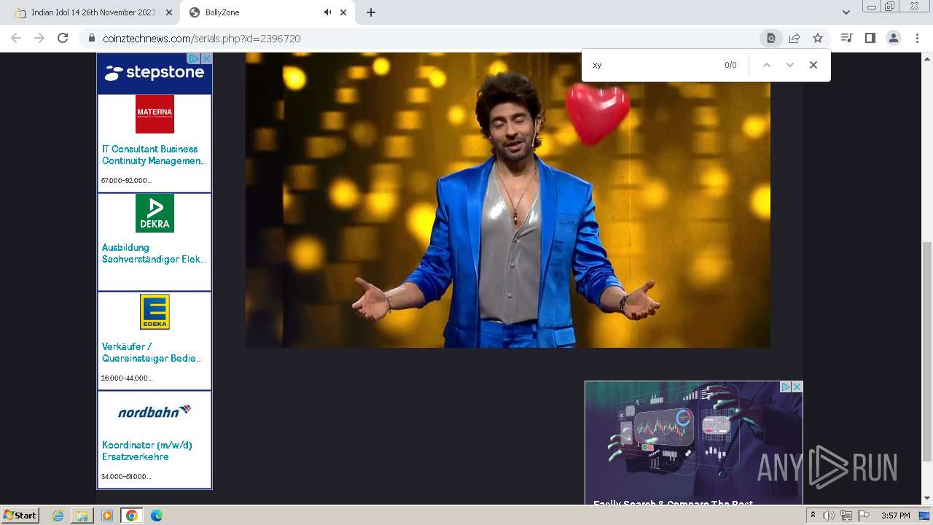933x525 pixels.
Task: Open Koordinator (m/w/d) Ersatzverkehre link
Action: [147, 451]
